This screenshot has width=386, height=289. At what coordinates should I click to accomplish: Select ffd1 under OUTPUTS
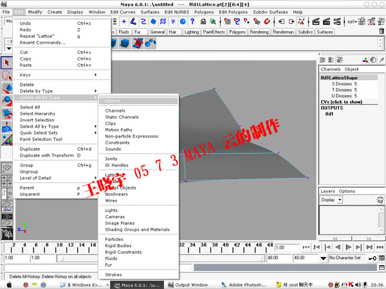tap(329, 114)
